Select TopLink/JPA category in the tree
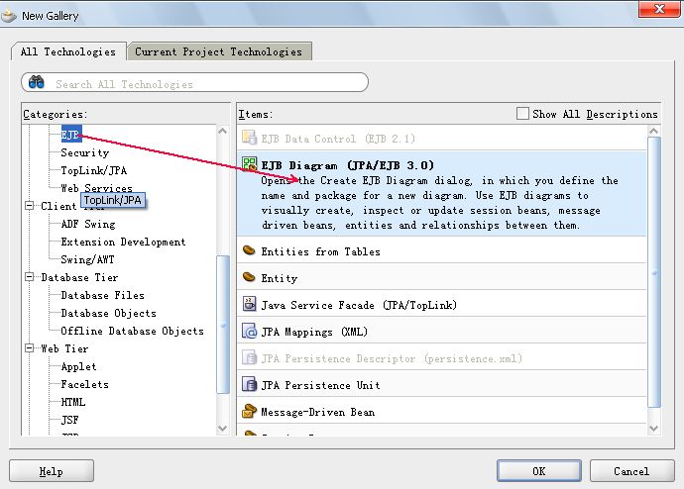 click(x=94, y=170)
